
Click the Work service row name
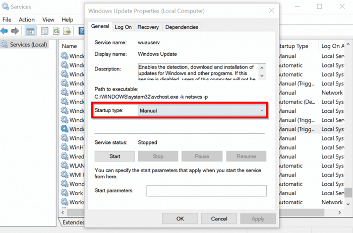pos(76,193)
